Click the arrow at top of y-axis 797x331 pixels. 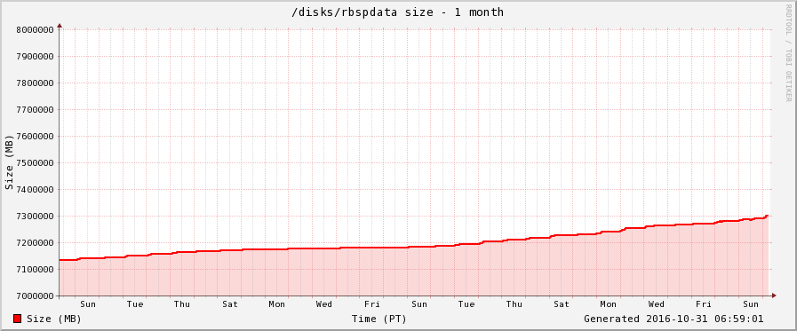point(60,25)
